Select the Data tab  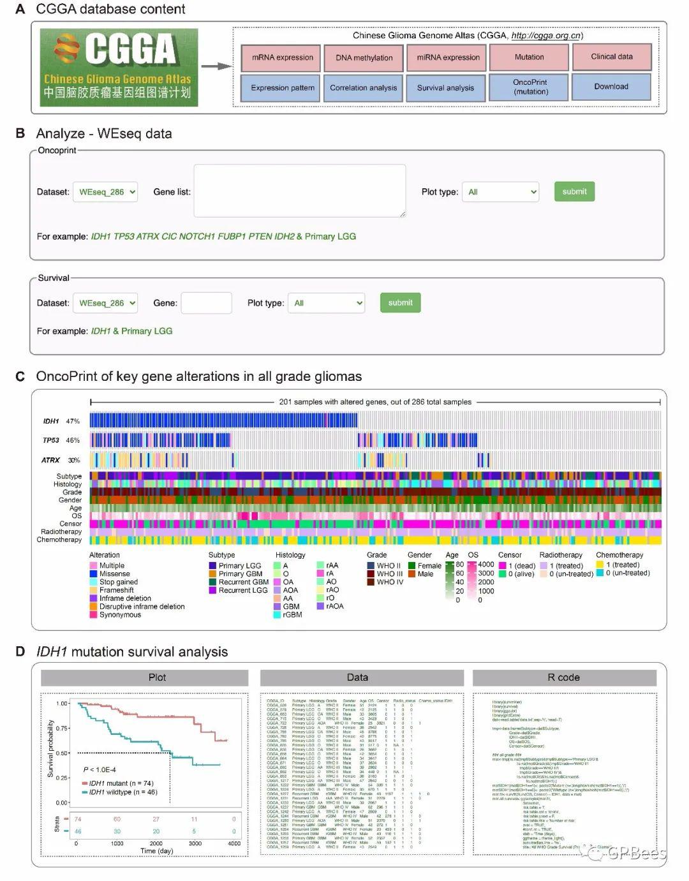362,677
